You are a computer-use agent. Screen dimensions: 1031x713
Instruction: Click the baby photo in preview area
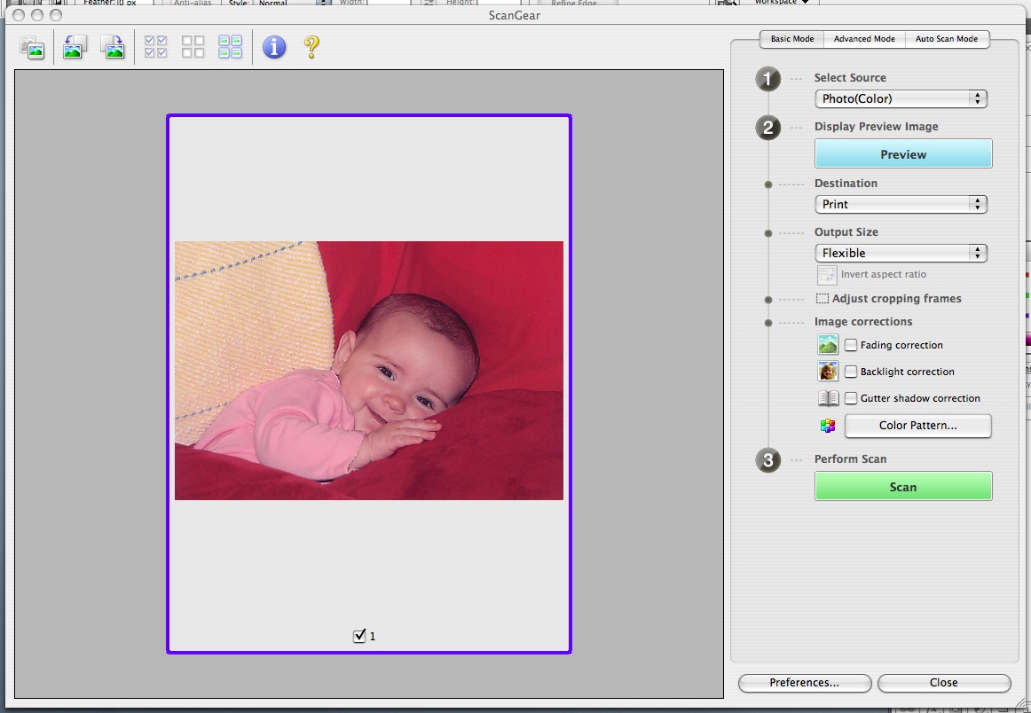pos(369,371)
